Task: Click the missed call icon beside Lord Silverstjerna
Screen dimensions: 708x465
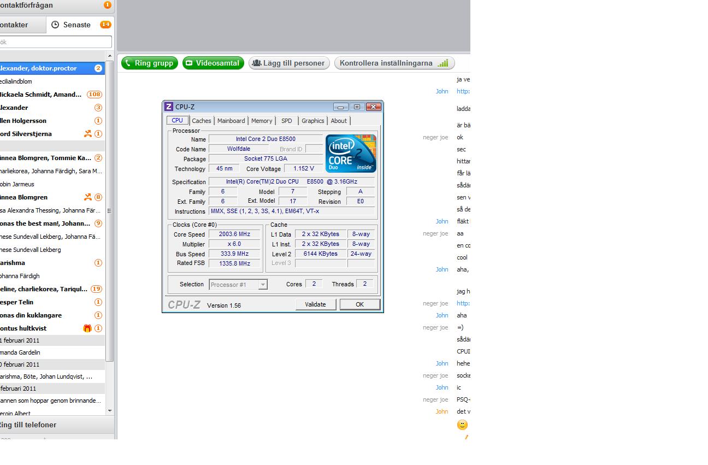Action: (88, 134)
